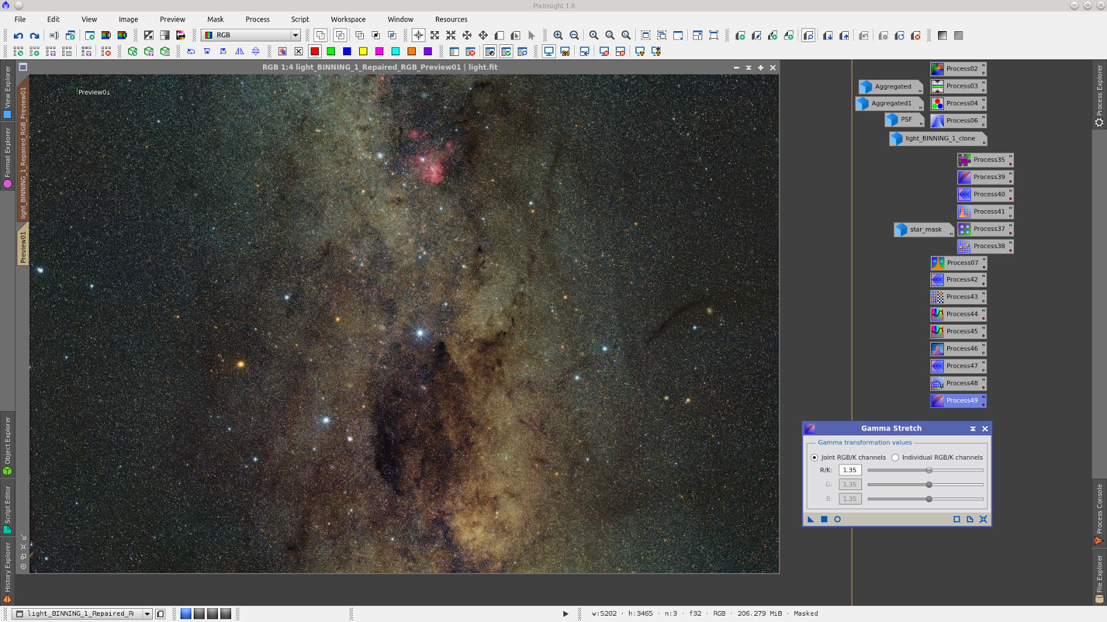The image size is (1107, 622).
Task: Toggle the crossed-box icon beside red square
Action: (298, 51)
